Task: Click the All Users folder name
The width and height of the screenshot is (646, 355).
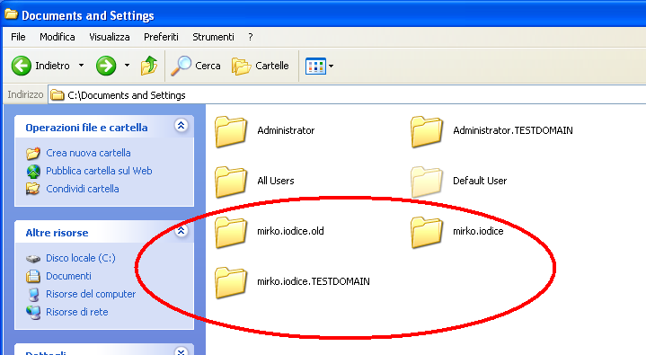Action: coord(276,181)
